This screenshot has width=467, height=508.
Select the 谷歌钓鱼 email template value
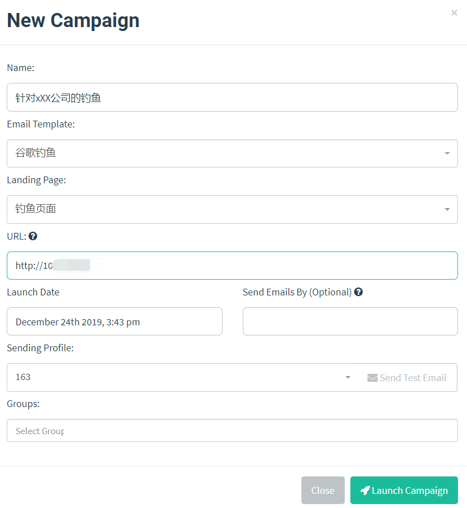click(36, 153)
